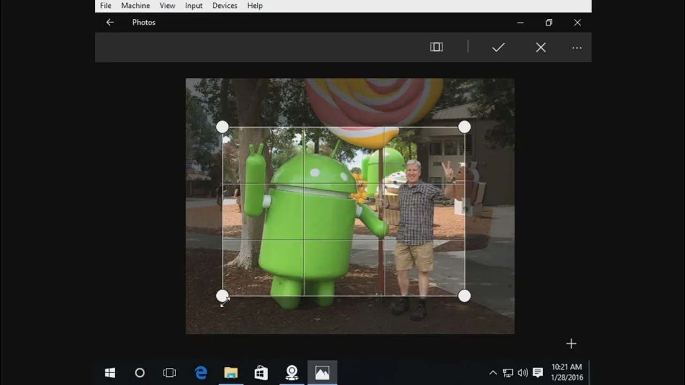Open the Windows Start menu

110,373
